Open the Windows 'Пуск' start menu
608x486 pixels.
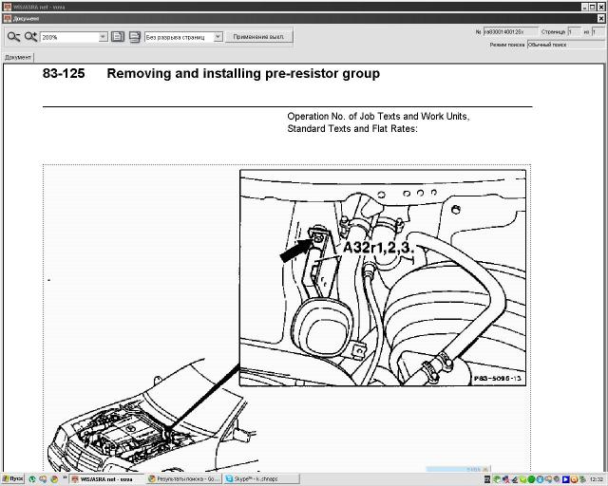(x=12, y=479)
